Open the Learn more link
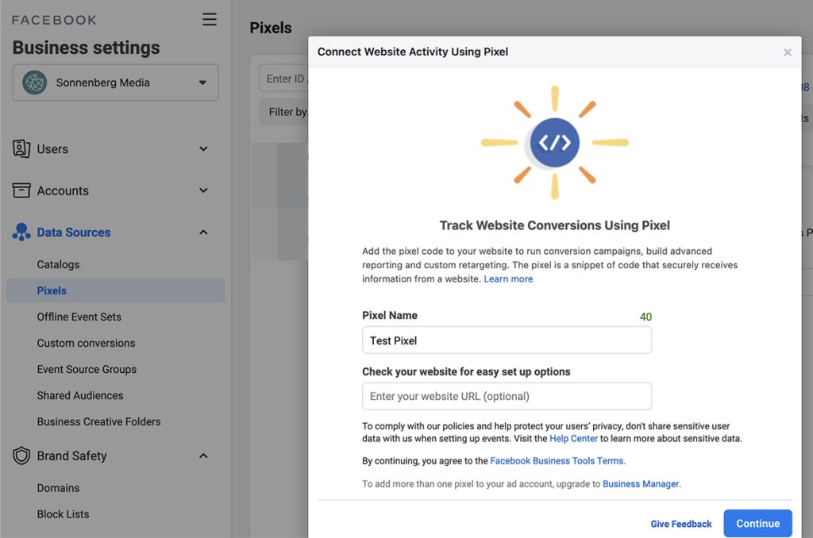813x538 pixels. pos(508,279)
